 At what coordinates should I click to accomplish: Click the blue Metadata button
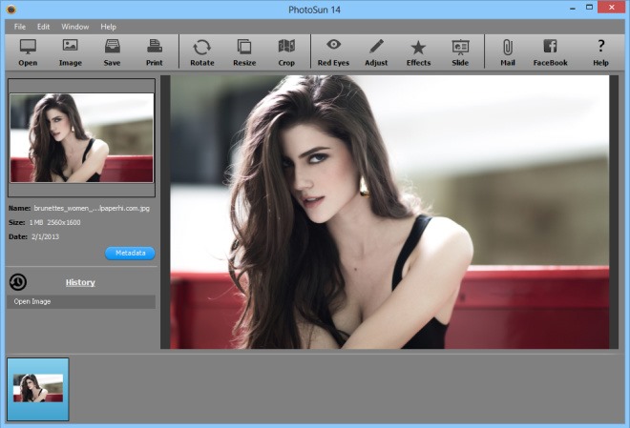tap(130, 253)
